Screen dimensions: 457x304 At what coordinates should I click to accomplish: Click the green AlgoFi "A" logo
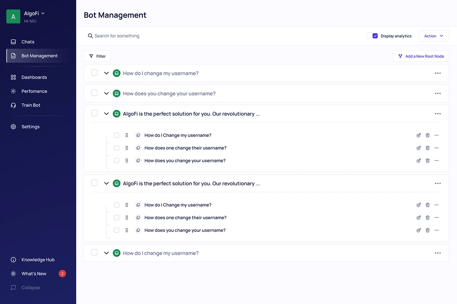coord(13,17)
